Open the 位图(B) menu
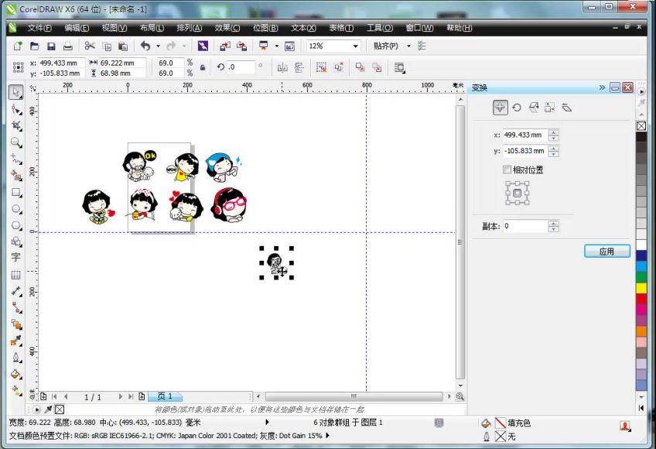 point(265,28)
